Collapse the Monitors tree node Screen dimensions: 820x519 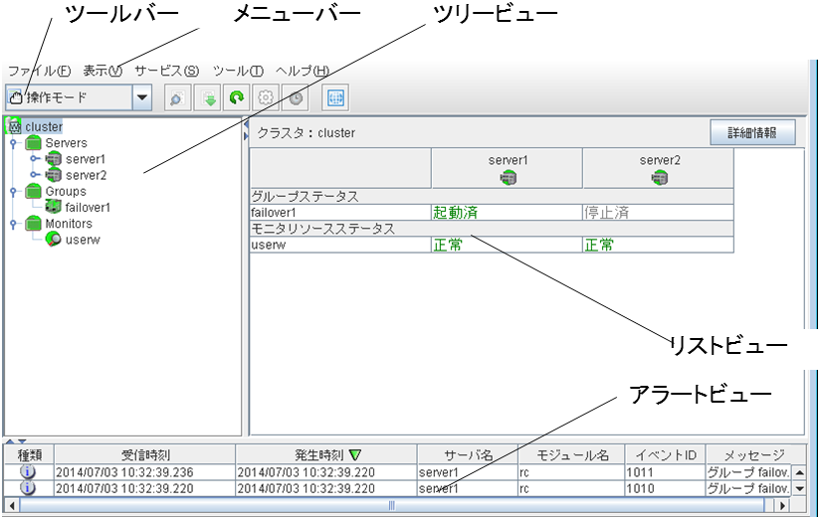12,224
